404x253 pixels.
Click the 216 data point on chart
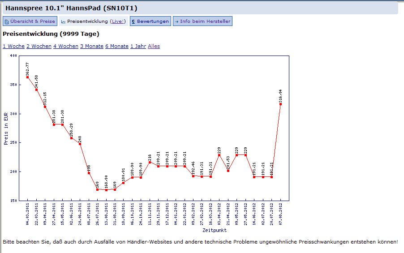(150, 162)
